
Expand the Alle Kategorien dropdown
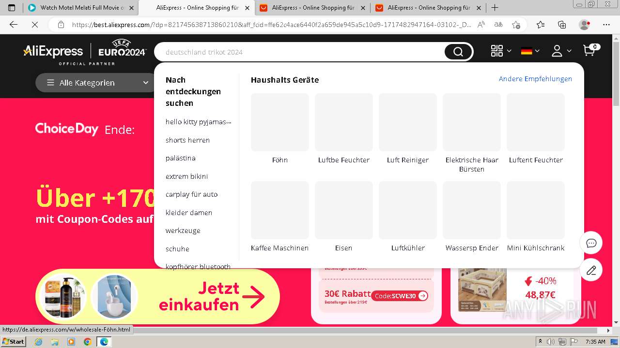point(97,83)
